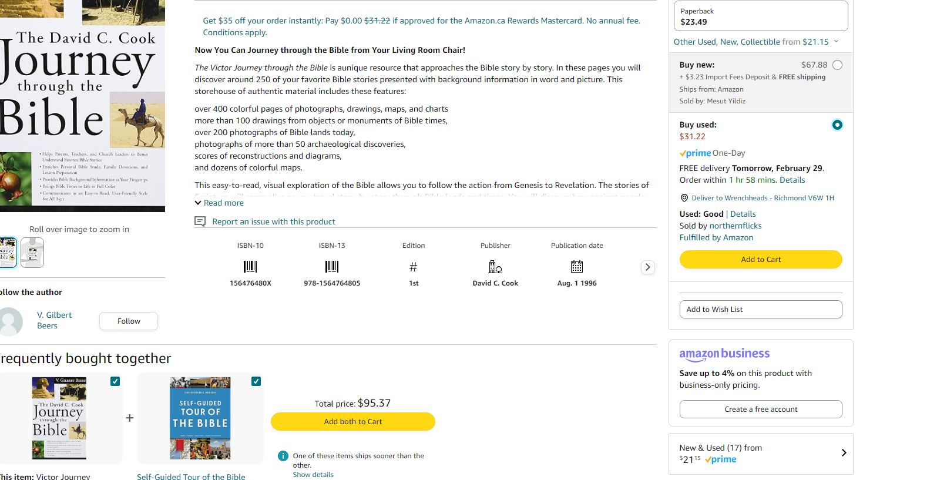This screenshot has width=947, height=480.
Task: Click the Total price $95.37 text
Action: click(x=352, y=403)
